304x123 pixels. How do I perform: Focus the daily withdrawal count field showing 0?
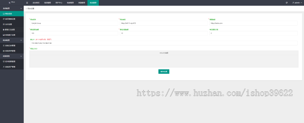coord(253,33)
